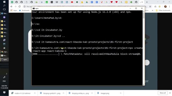
Task: Open the Windows Start menu
Action: coord(4,2)
